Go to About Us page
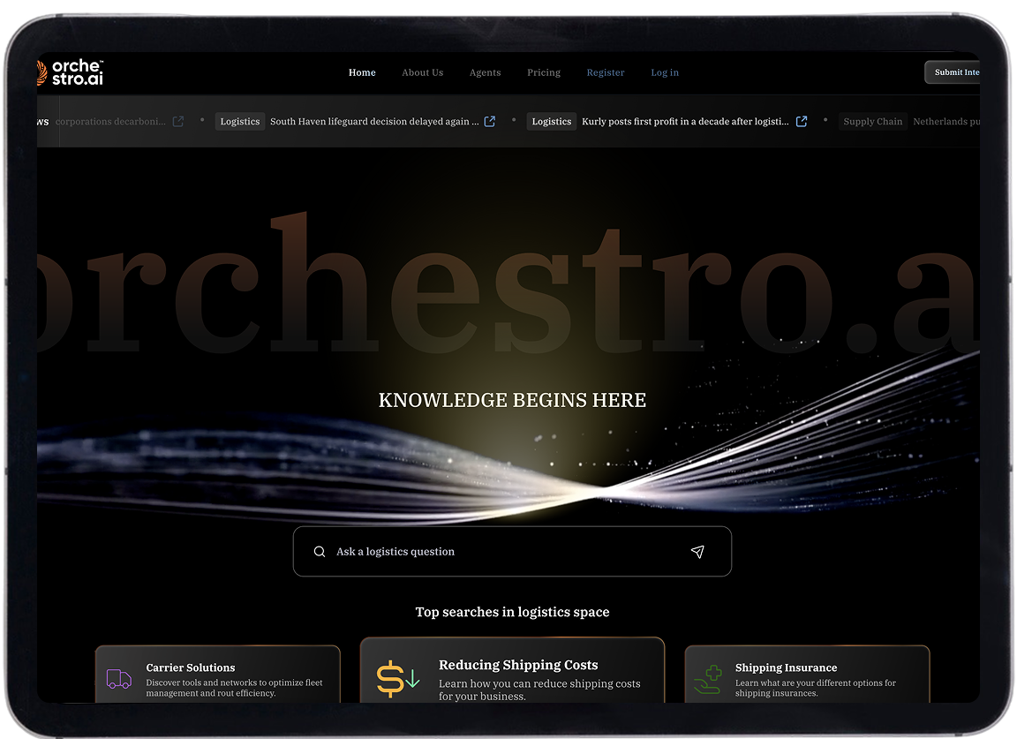 422,72
